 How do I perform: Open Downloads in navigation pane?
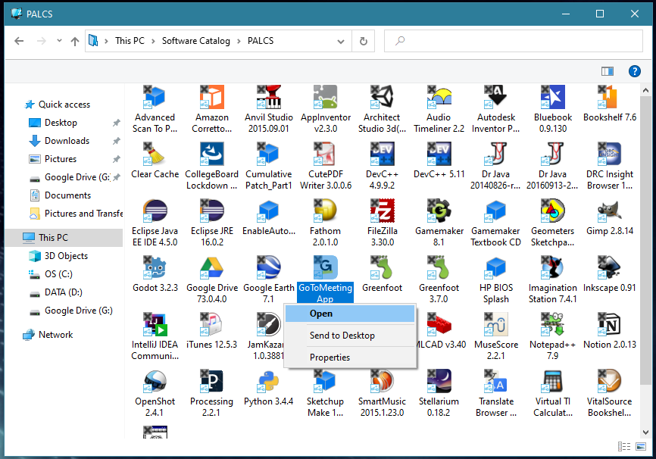pyautogui.click(x=67, y=141)
